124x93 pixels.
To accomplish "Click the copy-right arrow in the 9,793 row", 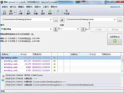I will coord(54,70).
